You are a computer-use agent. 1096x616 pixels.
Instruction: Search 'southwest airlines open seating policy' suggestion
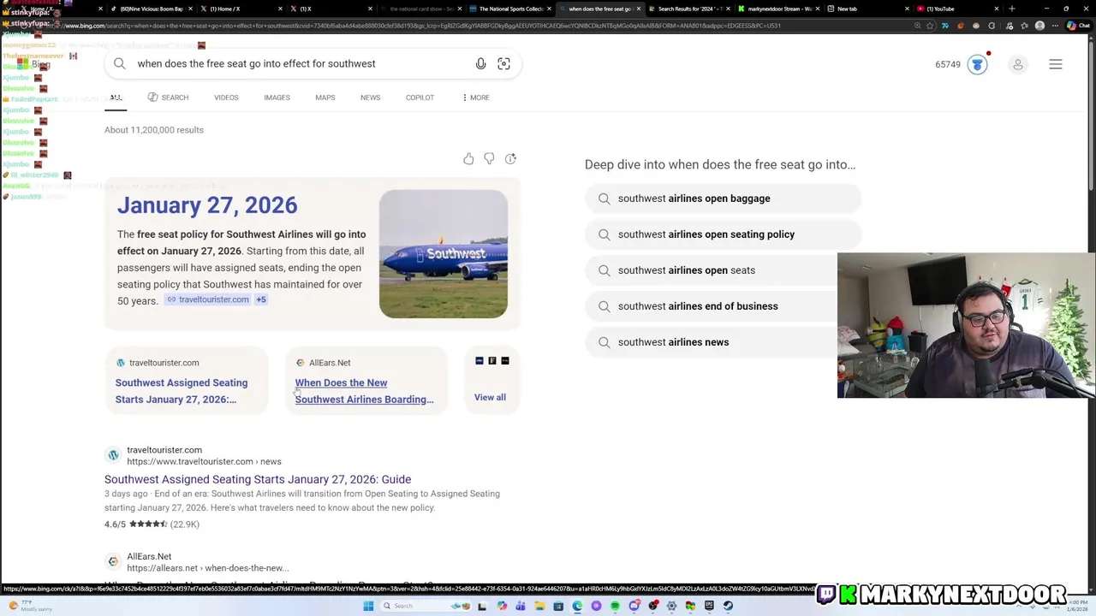click(x=724, y=234)
